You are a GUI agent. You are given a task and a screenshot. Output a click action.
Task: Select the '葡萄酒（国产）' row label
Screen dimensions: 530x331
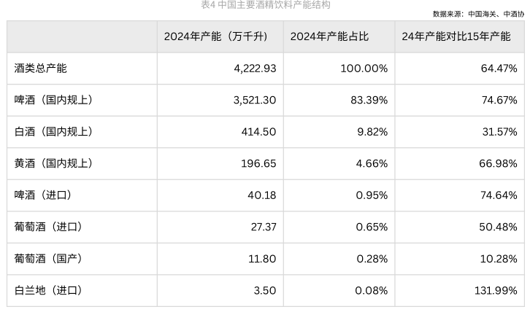tap(49, 259)
